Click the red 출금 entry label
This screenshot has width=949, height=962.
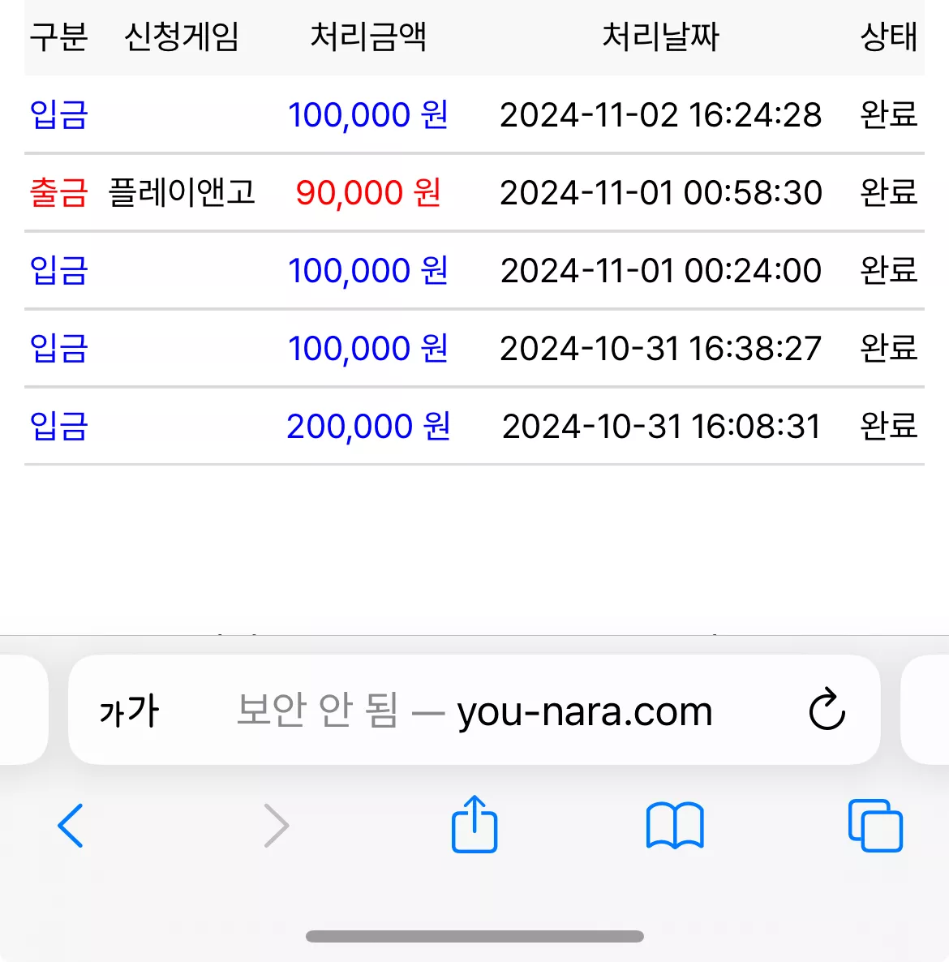coord(59,192)
